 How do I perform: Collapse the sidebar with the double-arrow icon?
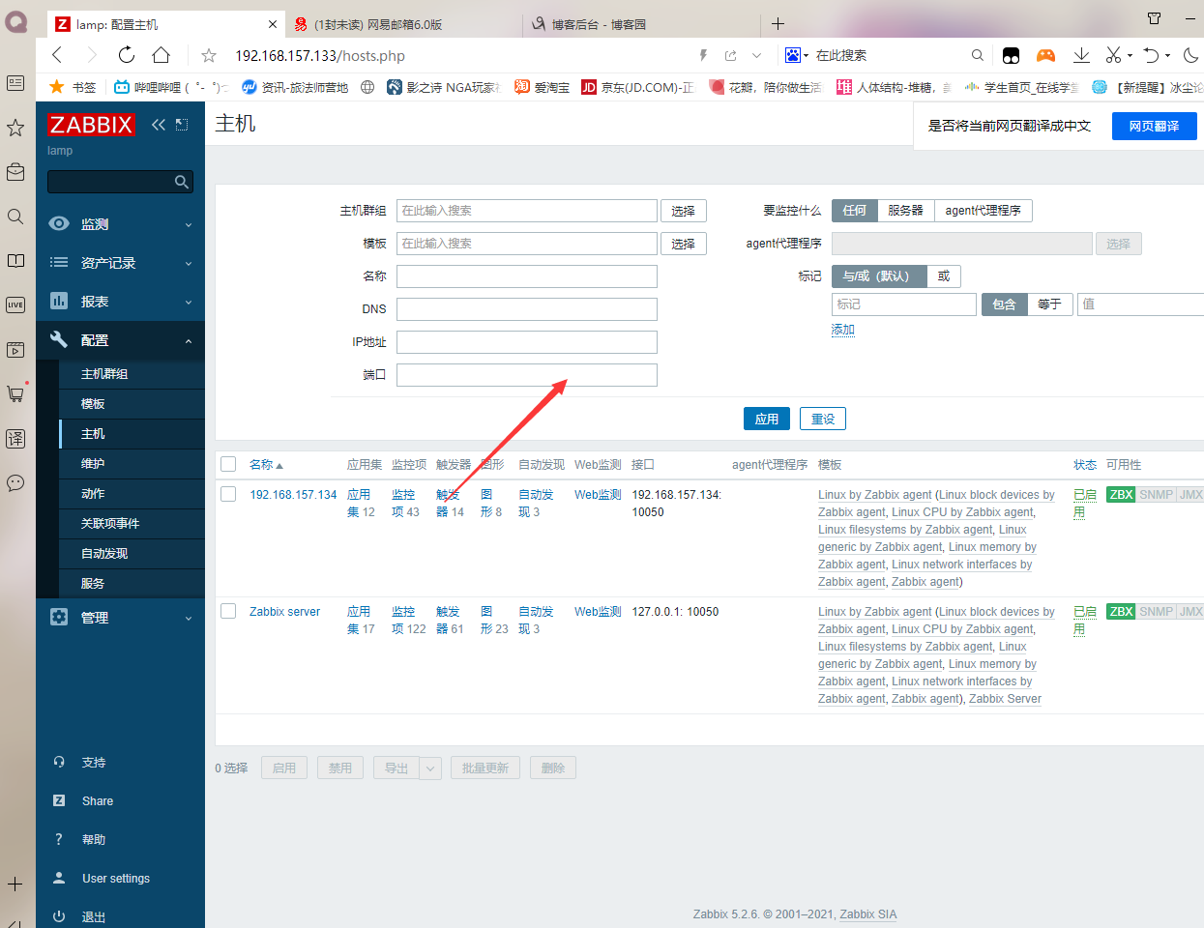(x=159, y=125)
